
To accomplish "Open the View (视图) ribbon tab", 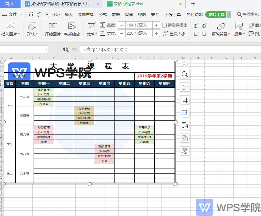I will (142, 14).
